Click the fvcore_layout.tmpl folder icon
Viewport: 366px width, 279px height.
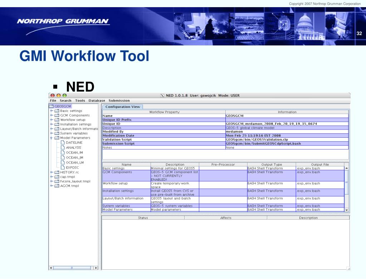pyautogui.click(x=57, y=181)
